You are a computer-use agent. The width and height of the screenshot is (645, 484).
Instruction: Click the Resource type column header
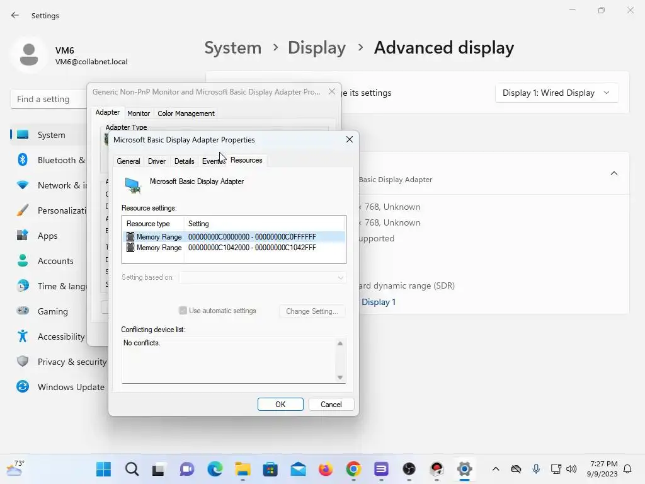[154, 224]
